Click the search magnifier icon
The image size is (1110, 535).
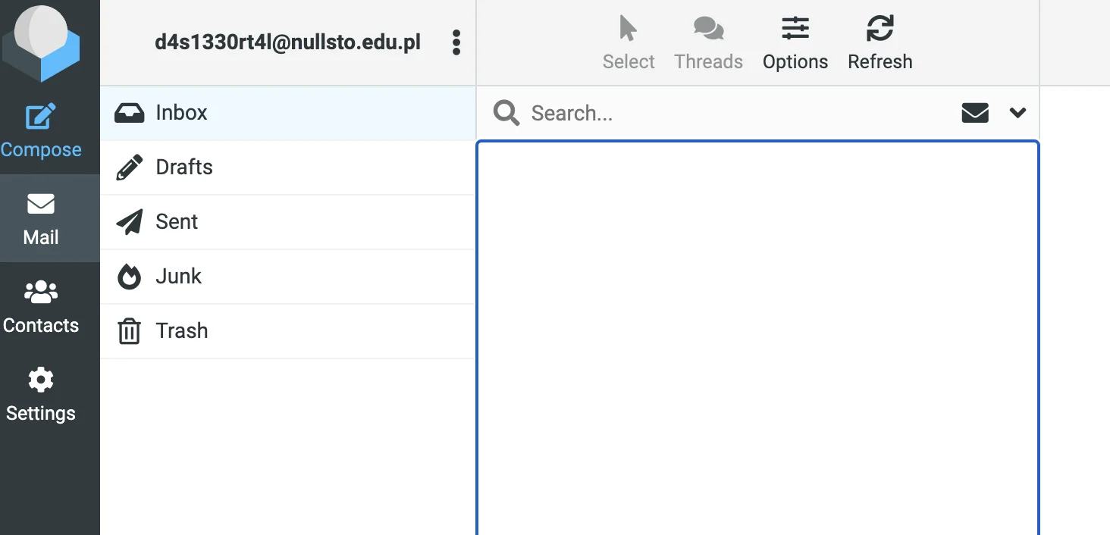pos(506,113)
